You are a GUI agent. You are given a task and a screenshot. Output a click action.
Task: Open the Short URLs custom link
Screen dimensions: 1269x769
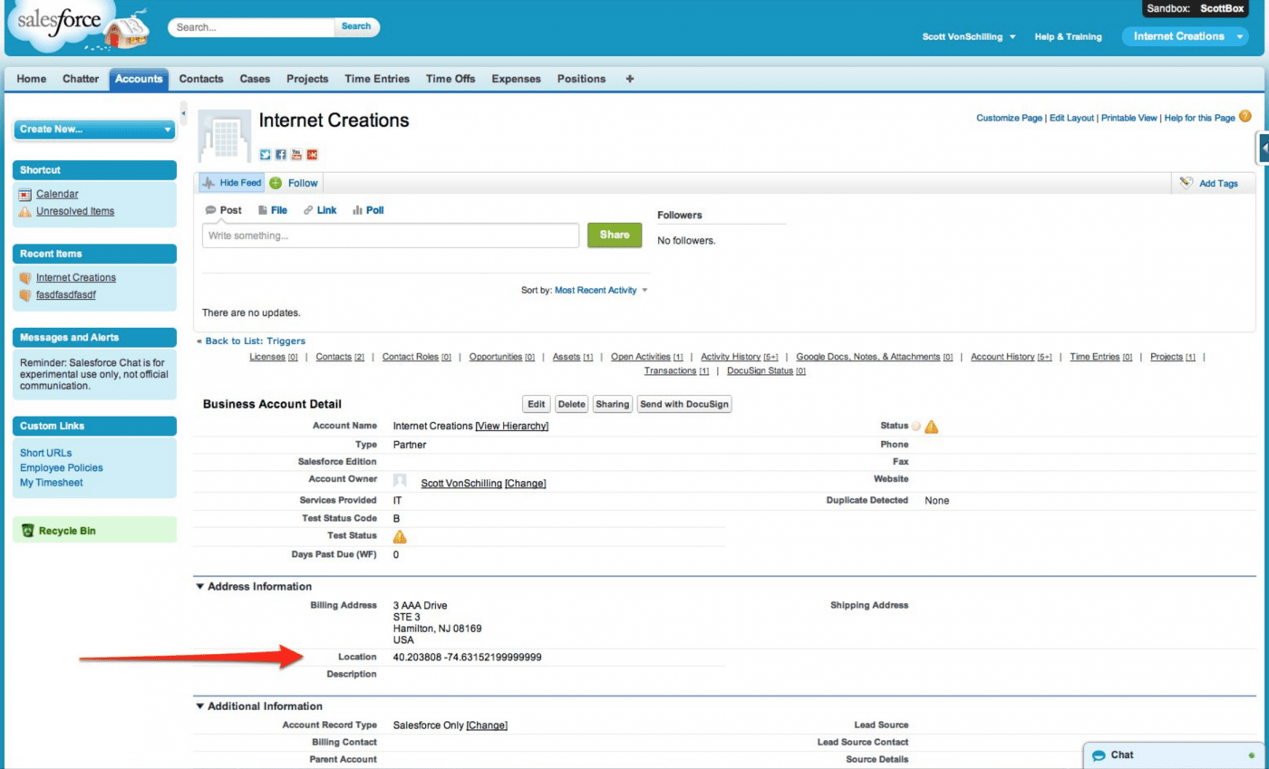pos(46,453)
